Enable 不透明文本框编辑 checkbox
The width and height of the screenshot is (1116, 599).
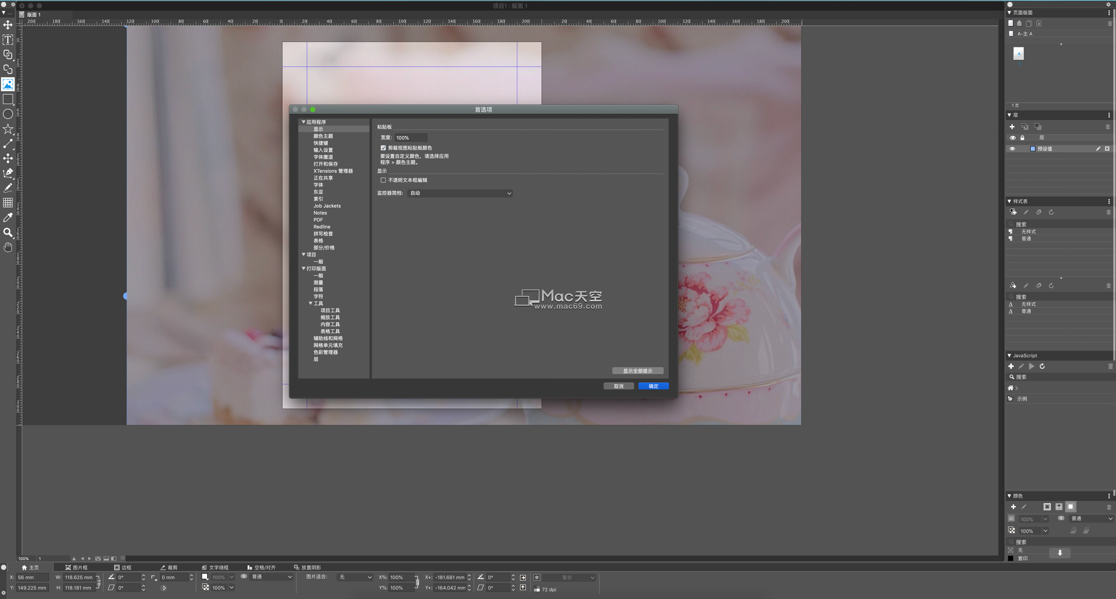pyautogui.click(x=383, y=180)
